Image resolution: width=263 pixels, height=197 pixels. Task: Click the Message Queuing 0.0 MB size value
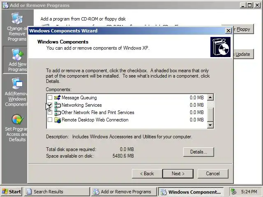pyautogui.click(x=196, y=98)
